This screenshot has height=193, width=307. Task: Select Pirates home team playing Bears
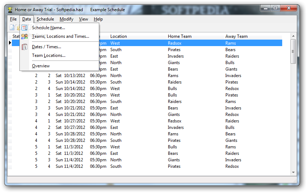[174, 50]
